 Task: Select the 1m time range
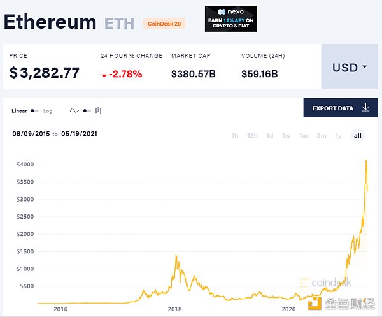[304, 135]
